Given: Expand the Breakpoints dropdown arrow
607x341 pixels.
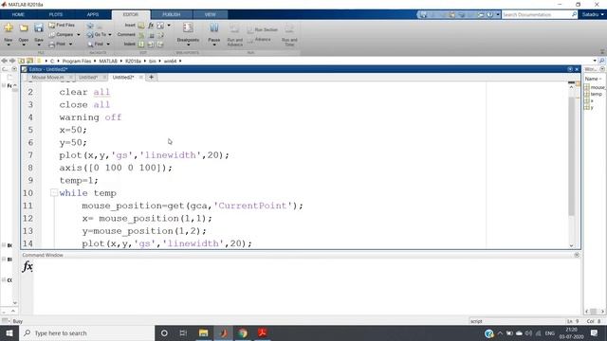Looking at the screenshot, I should coord(188,45).
